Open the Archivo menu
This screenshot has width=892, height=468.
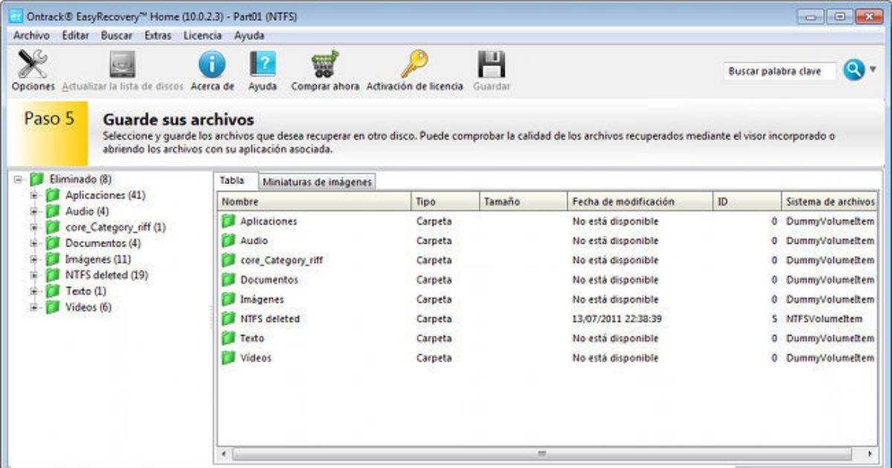coord(31,35)
